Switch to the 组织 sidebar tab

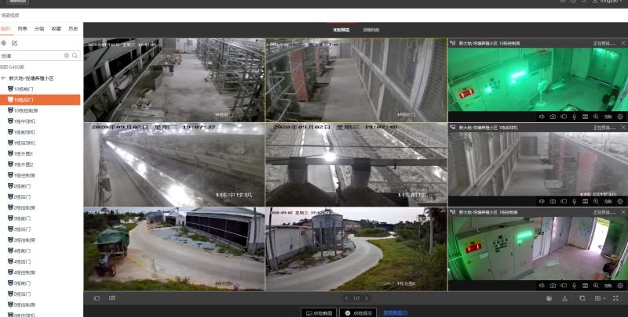pyautogui.click(x=5, y=29)
